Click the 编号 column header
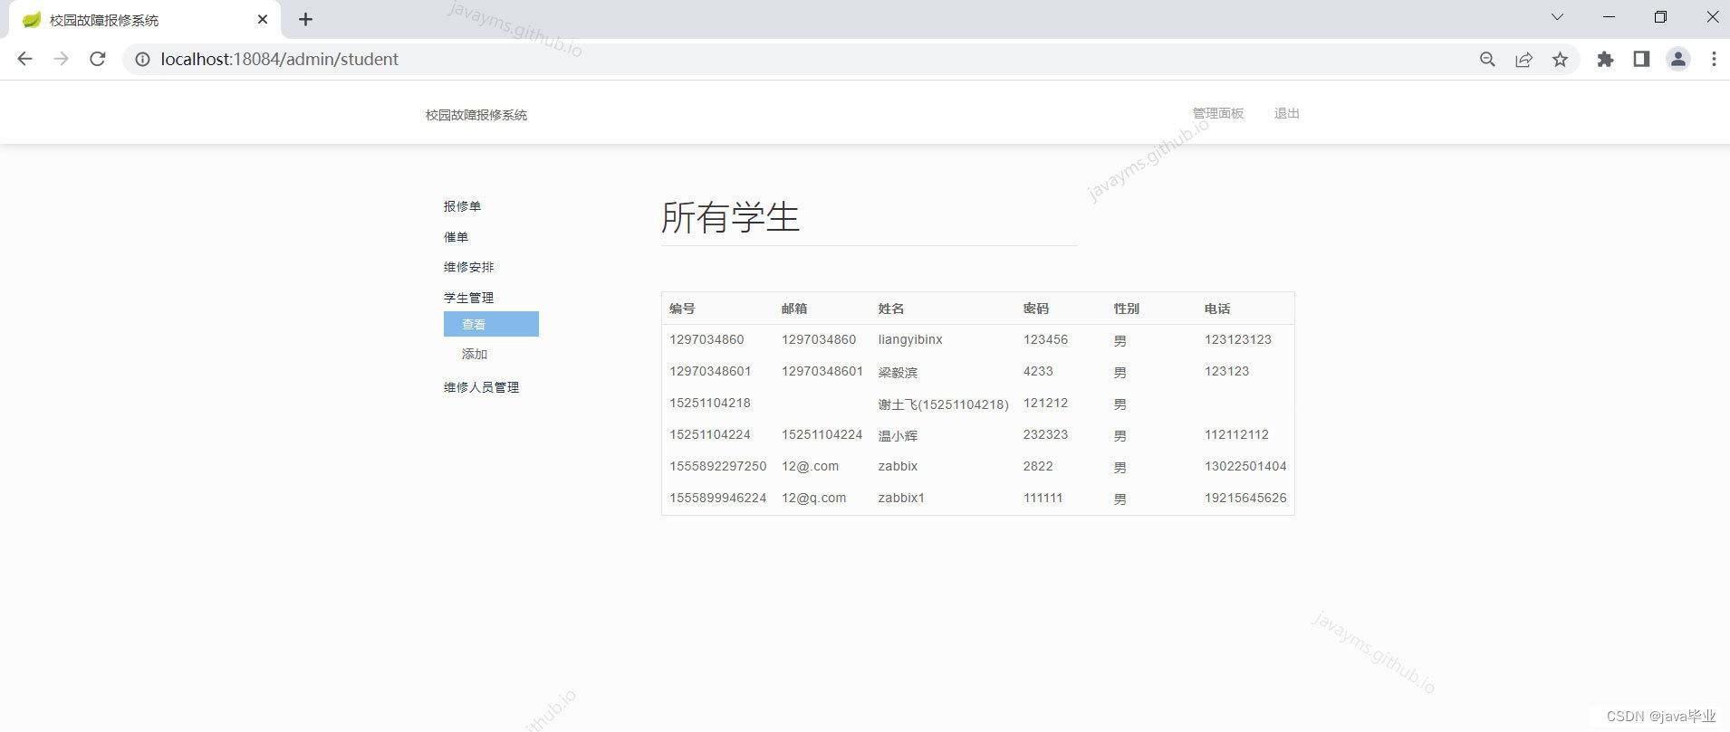The height and width of the screenshot is (732, 1730). 682,309
